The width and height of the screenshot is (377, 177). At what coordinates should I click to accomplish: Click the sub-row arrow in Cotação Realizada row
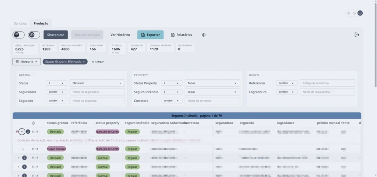pyautogui.click(x=22, y=149)
